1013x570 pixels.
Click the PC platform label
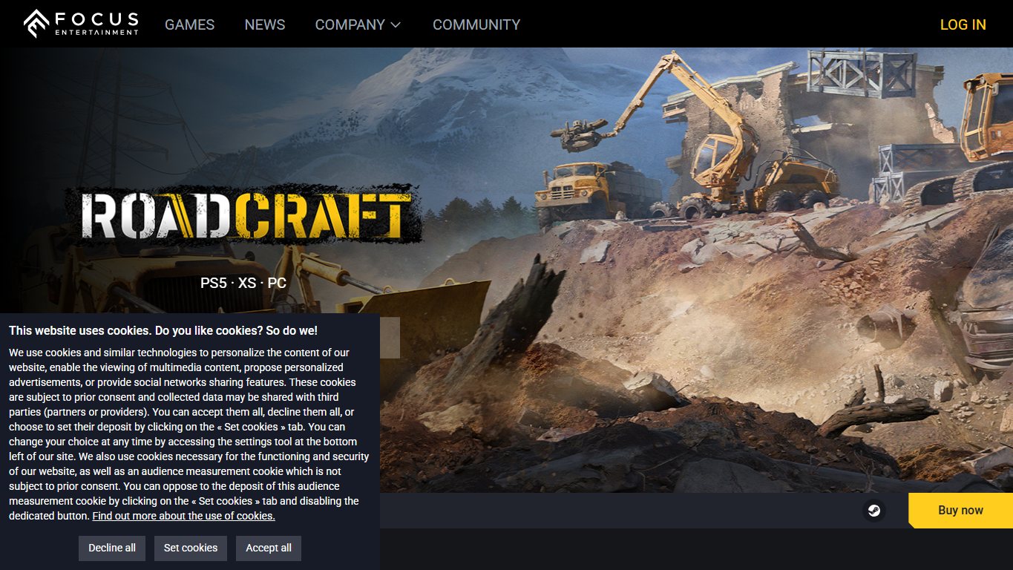coord(277,283)
